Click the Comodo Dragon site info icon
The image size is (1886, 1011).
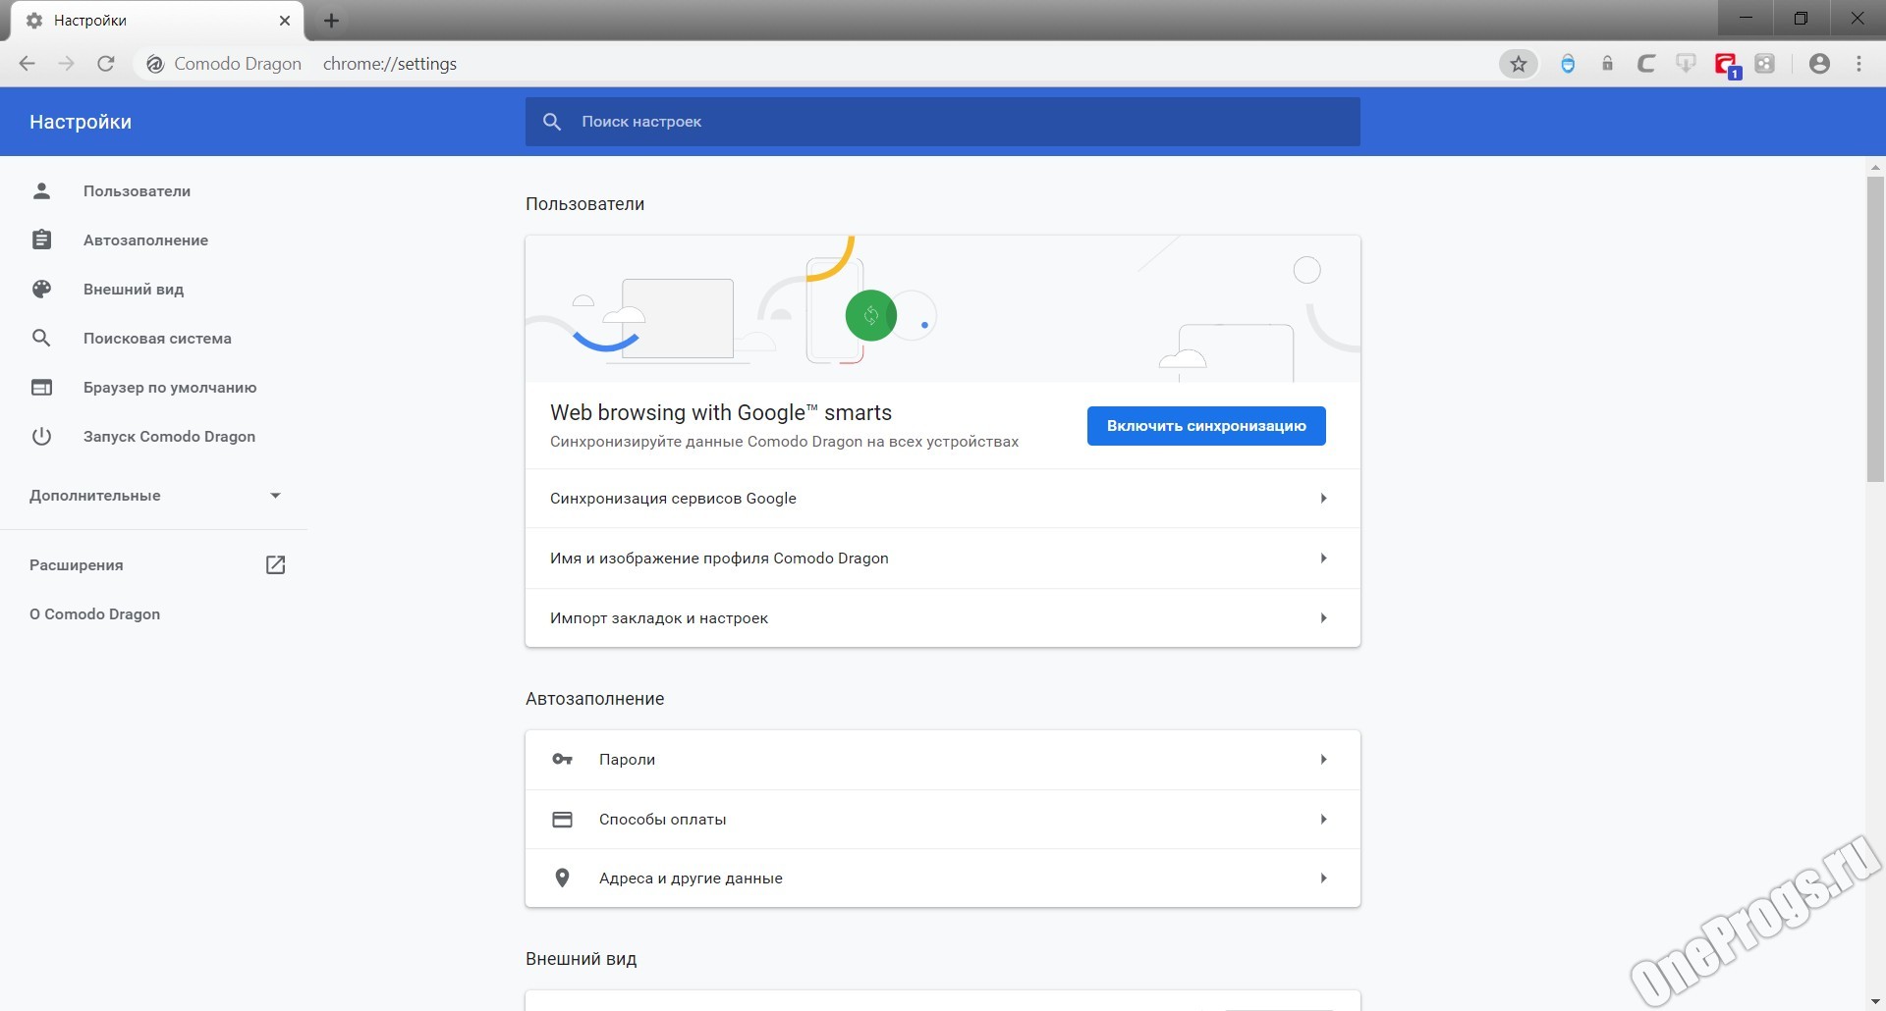coord(154,64)
